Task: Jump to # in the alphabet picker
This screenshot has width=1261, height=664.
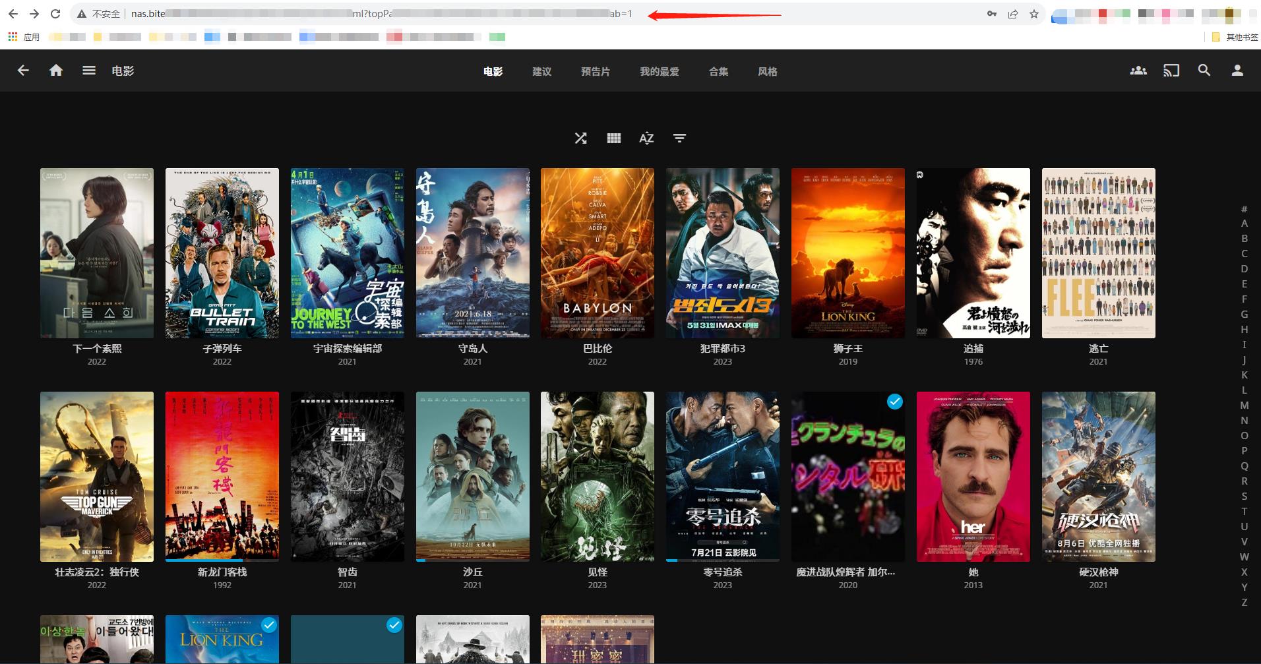Action: pos(1245,208)
